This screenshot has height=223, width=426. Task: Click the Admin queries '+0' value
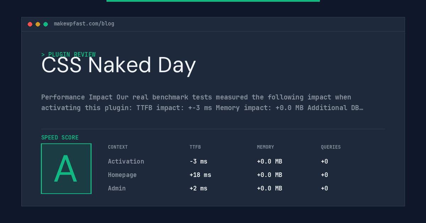coord(324,188)
